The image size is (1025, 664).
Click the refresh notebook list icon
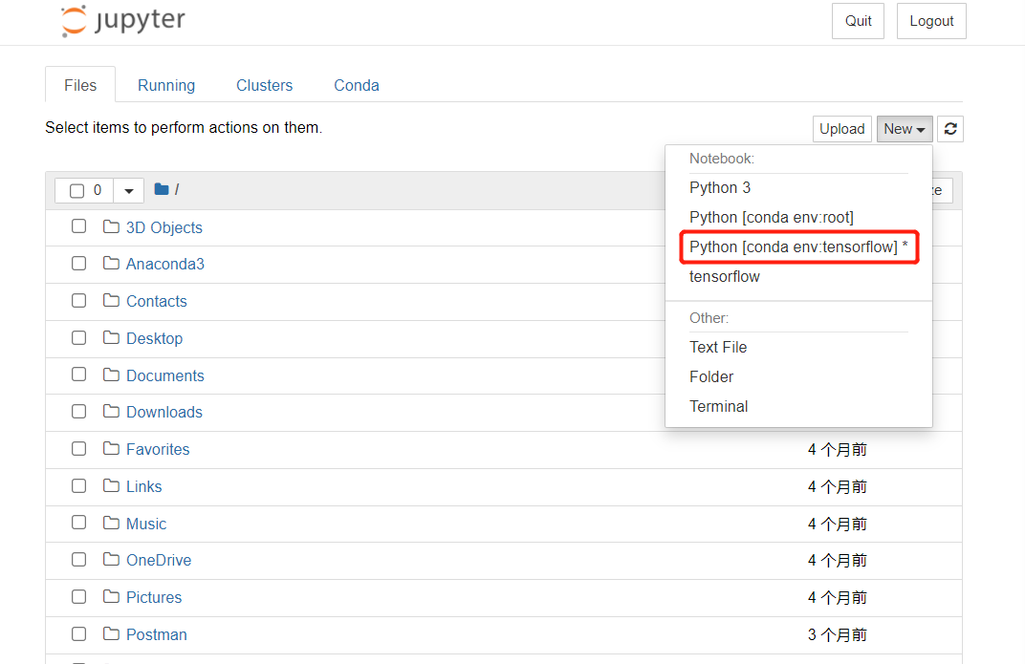pos(949,128)
